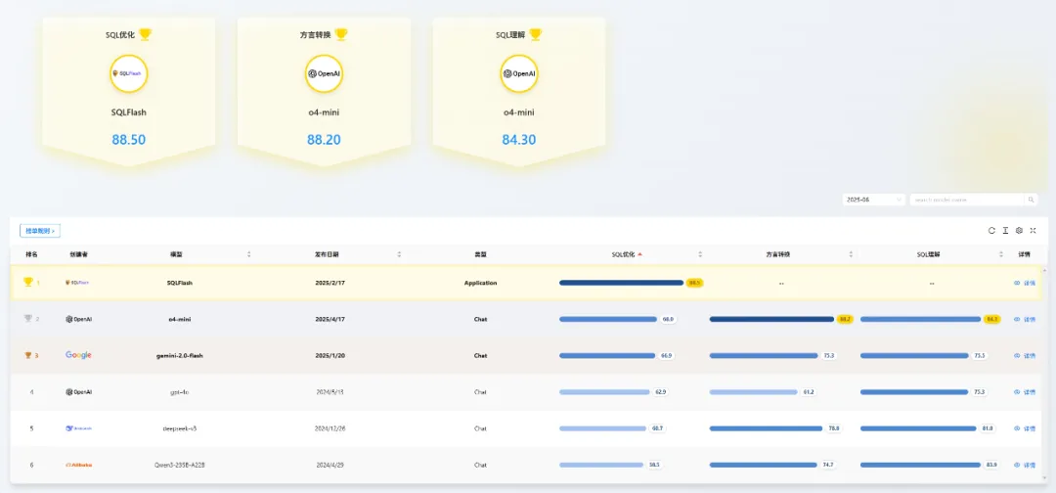Open 详情 for the gemini-2.0-flash row
Screen dimensions: 1056x493
[x=1025, y=356]
